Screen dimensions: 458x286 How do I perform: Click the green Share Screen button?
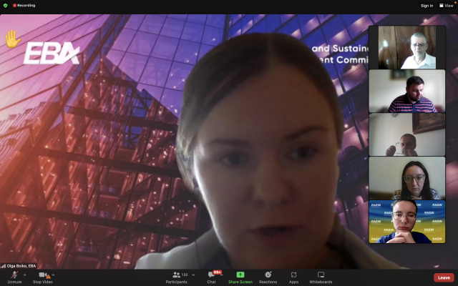click(240, 277)
